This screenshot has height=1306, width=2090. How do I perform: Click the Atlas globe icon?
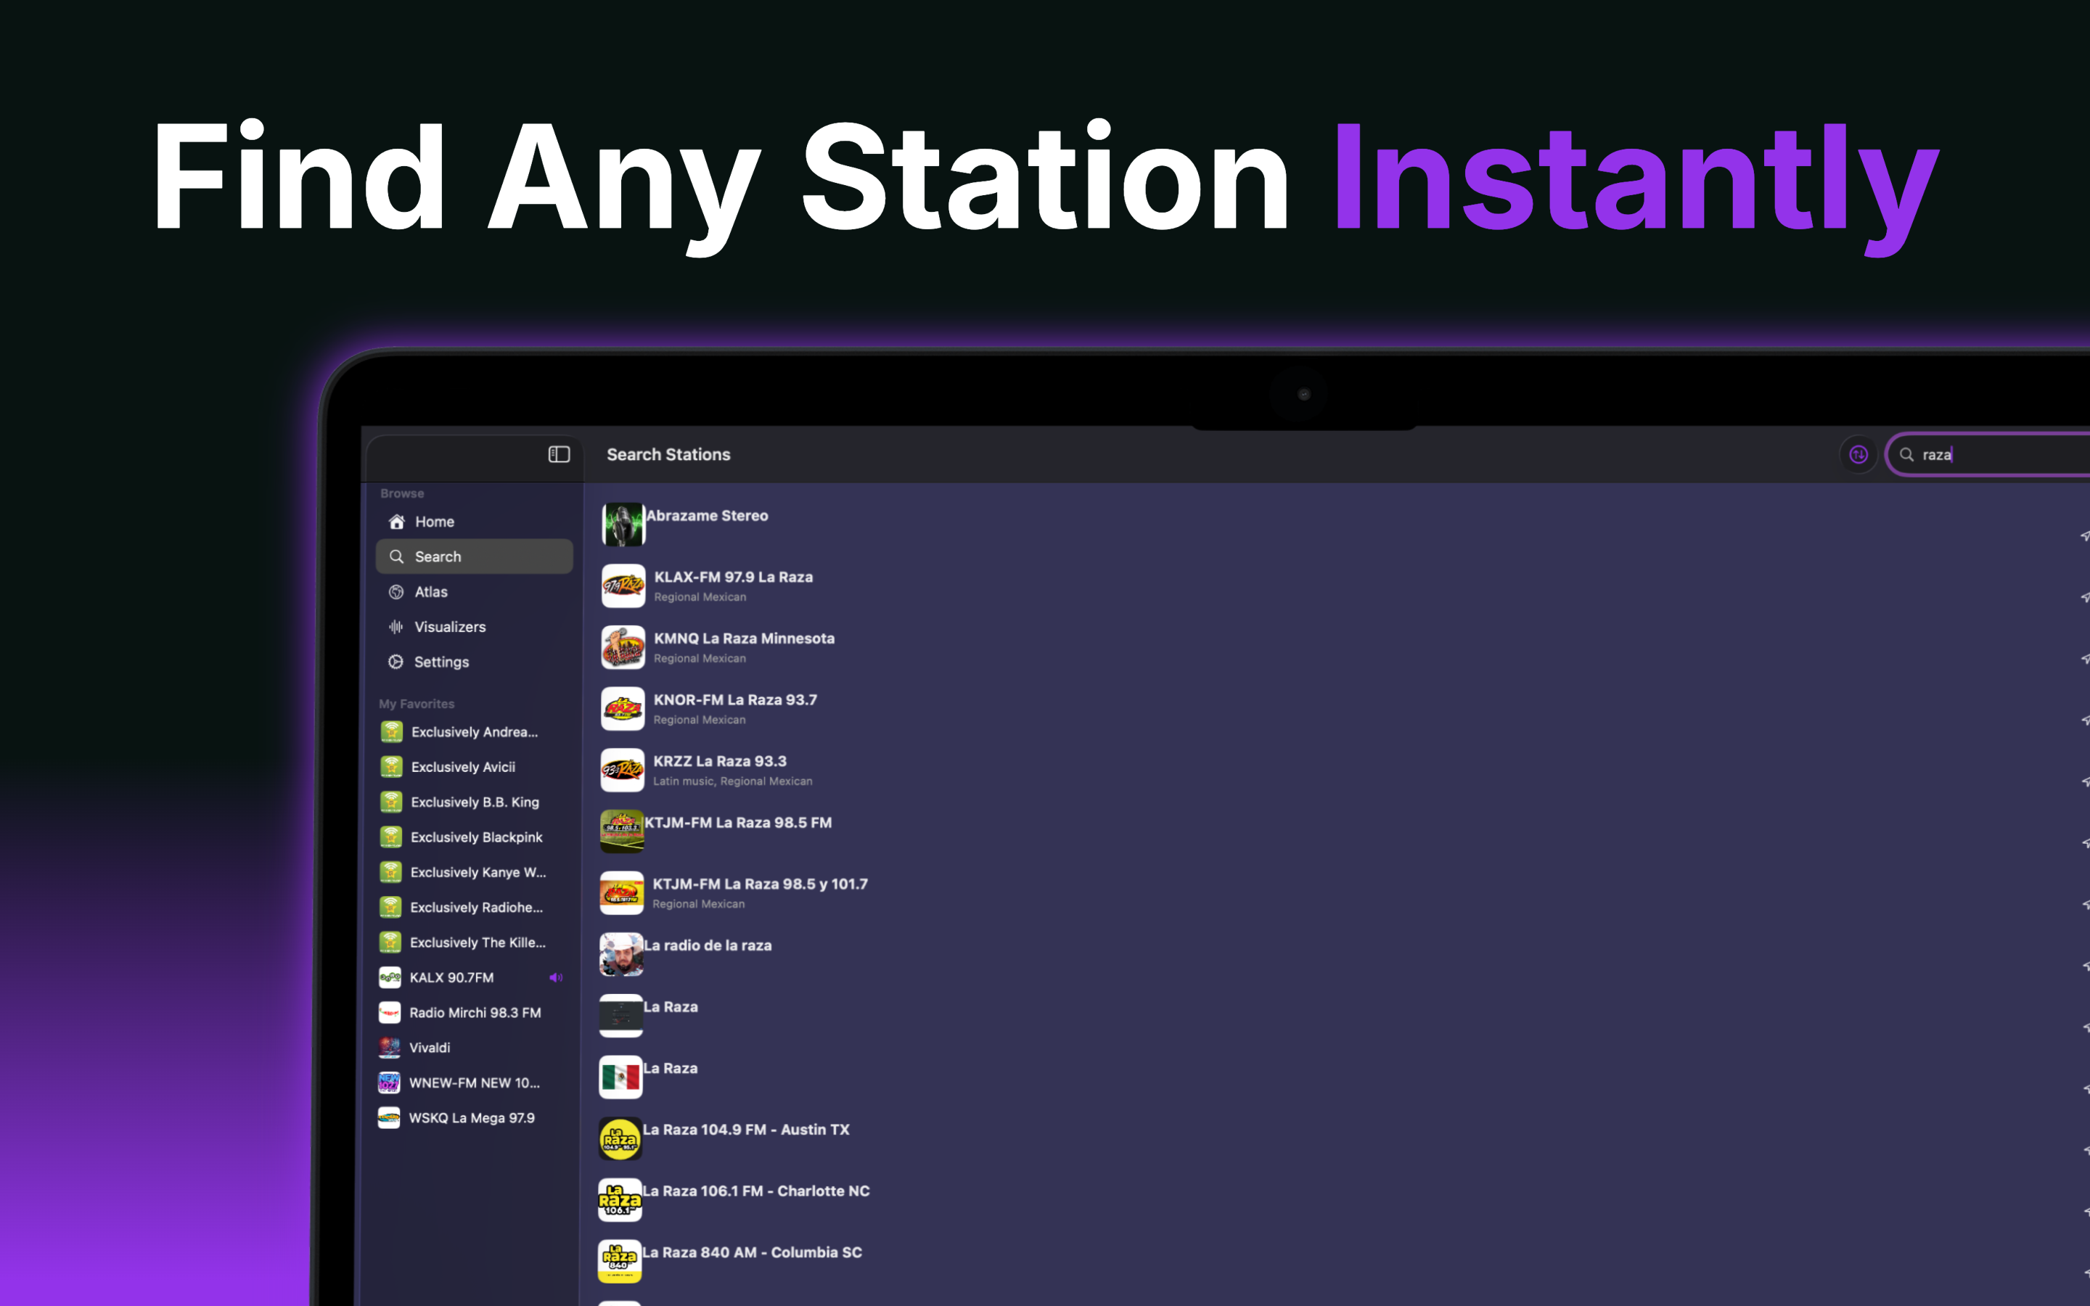point(396,591)
